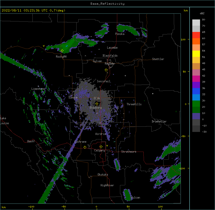Screen dimensions: 215x210
Task: Select the blue 33–36 dBZ legend swatch
Action: point(196,91)
